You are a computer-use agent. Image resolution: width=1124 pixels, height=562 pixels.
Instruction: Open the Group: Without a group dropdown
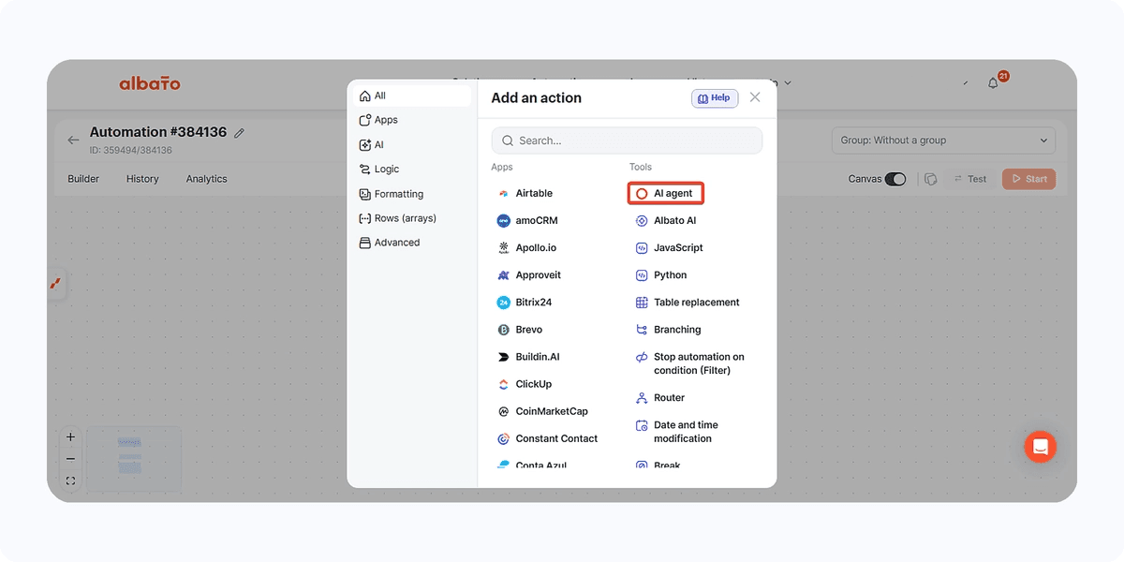[943, 140]
